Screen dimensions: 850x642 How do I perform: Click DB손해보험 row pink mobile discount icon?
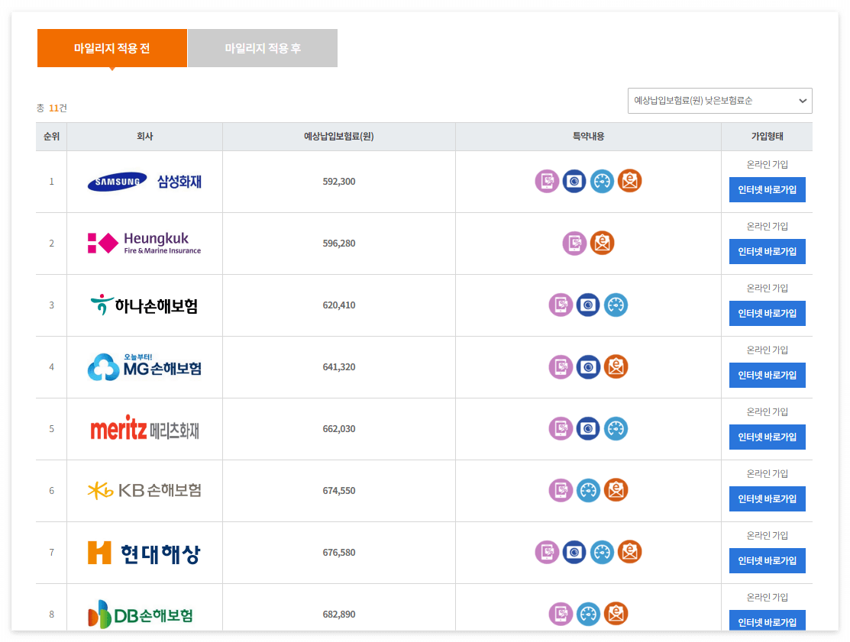561,614
